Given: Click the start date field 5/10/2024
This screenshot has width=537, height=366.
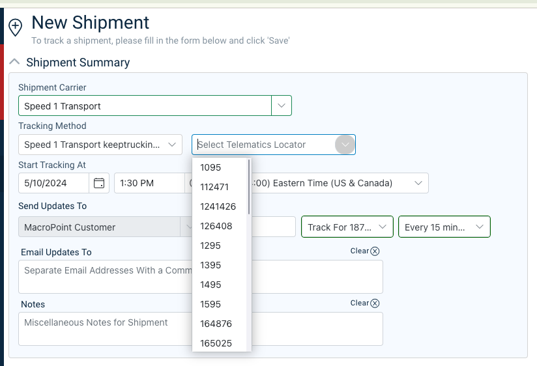Looking at the screenshot, I should pos(54,183).
